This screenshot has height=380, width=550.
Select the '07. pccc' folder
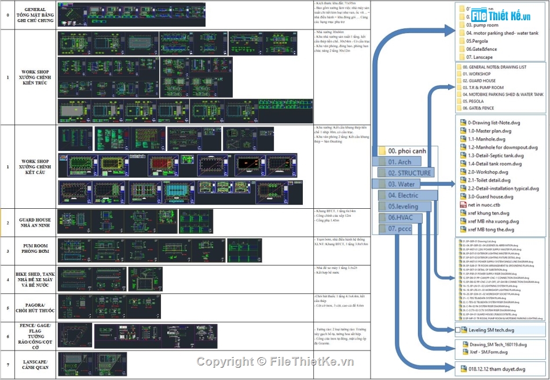[395, 228]
